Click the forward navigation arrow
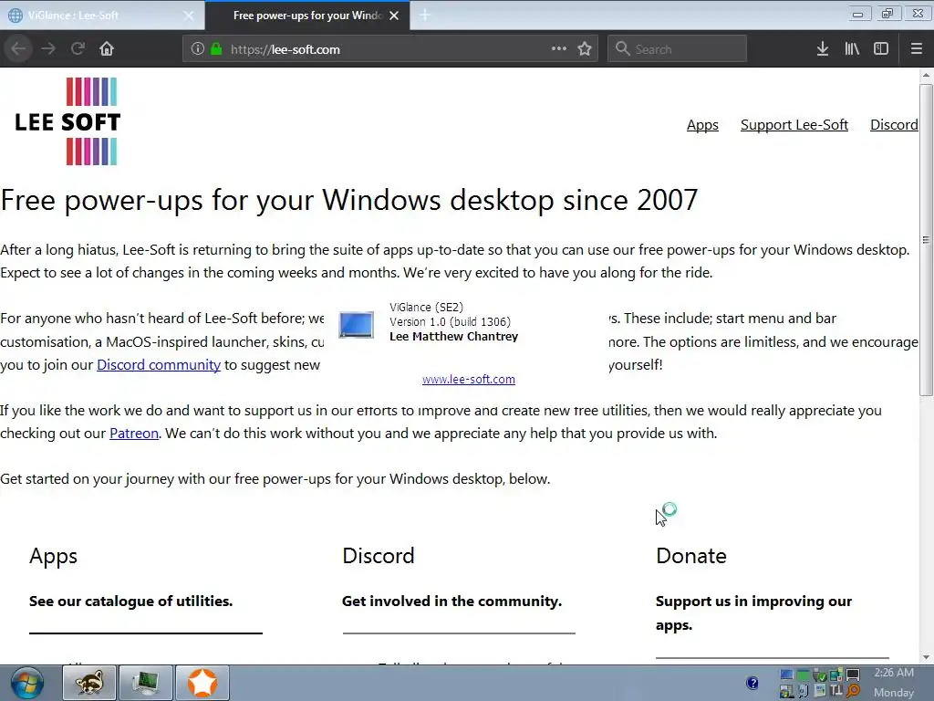Viewport: 934px width, 701px height. coord(48,48)
